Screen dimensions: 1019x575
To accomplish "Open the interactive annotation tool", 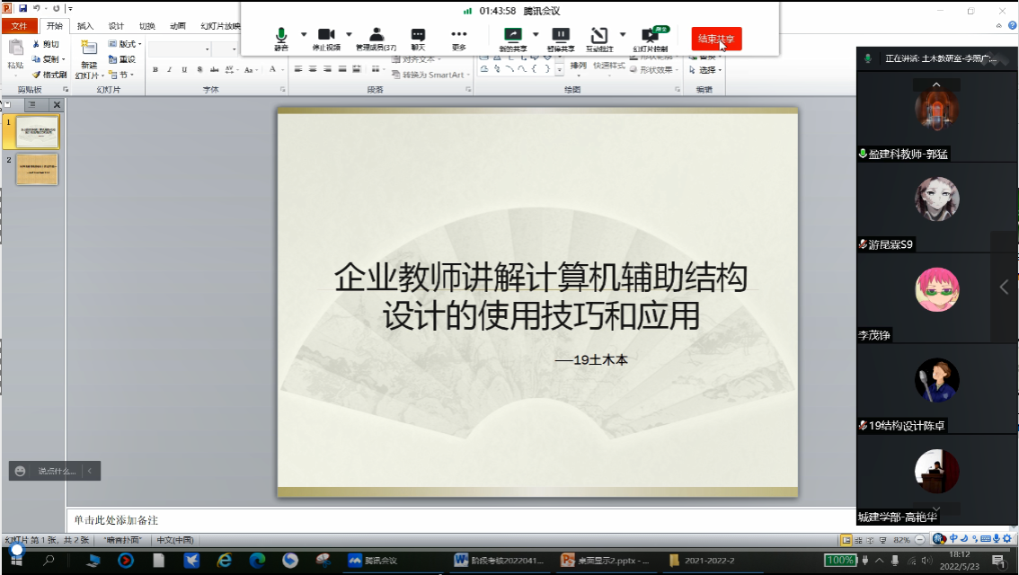I will [599, 37].
